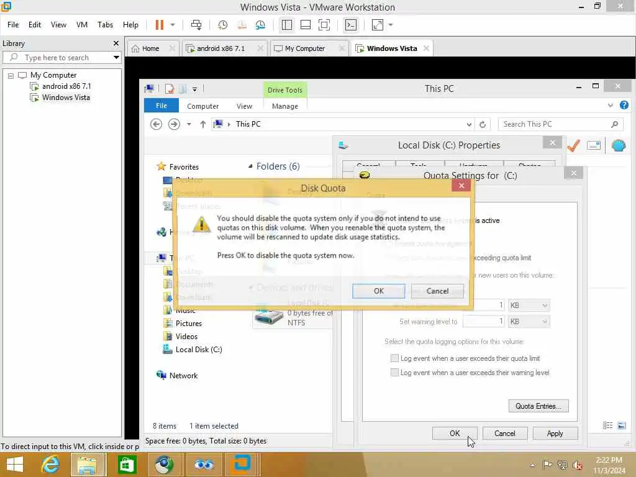Pause the virtual machine with the pause icon
Image resolution: width=636 pixels, height=477 pixels.
160,25
